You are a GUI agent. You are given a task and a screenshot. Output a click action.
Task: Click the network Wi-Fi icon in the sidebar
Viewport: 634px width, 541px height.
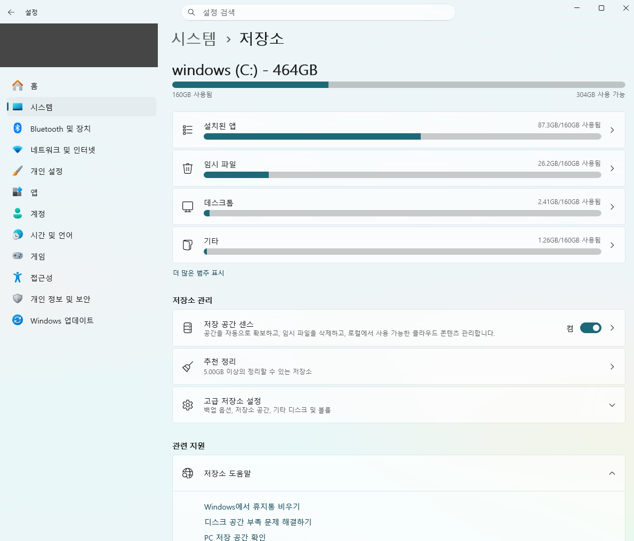(18, 150)
